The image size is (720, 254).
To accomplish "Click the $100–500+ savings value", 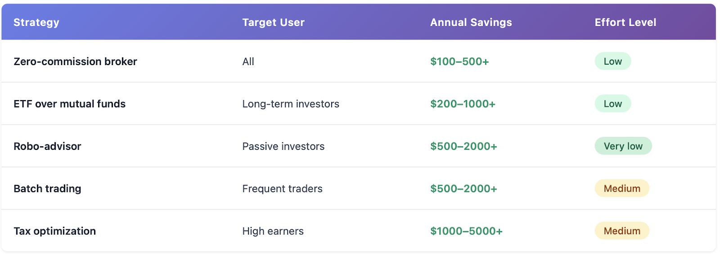I will [x=459, y=61].
